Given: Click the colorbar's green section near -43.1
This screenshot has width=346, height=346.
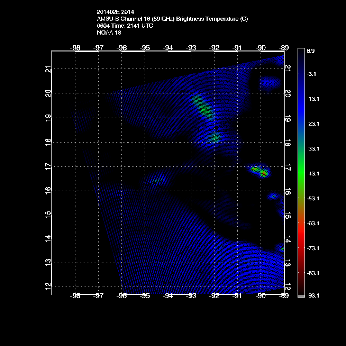Looking at the screenshot, I should (301, 173).
